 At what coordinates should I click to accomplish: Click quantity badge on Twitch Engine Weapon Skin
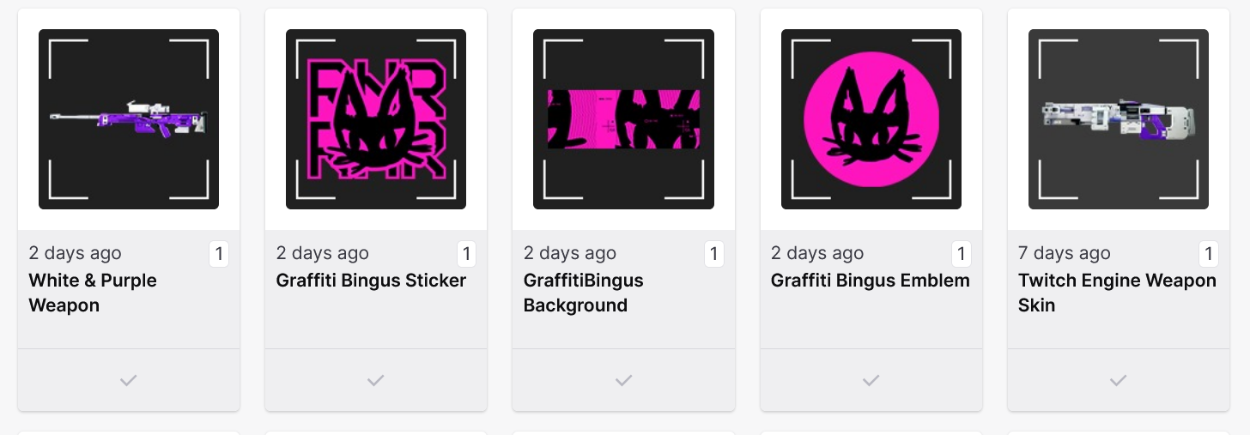[1208, 254]
